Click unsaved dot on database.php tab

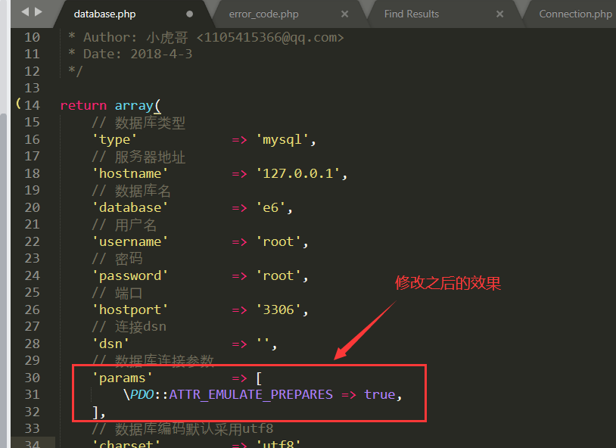(189, 14)
